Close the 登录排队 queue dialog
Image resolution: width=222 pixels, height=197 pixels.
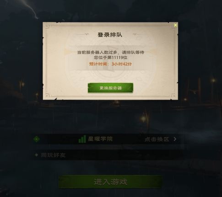[x=175, y=25]
